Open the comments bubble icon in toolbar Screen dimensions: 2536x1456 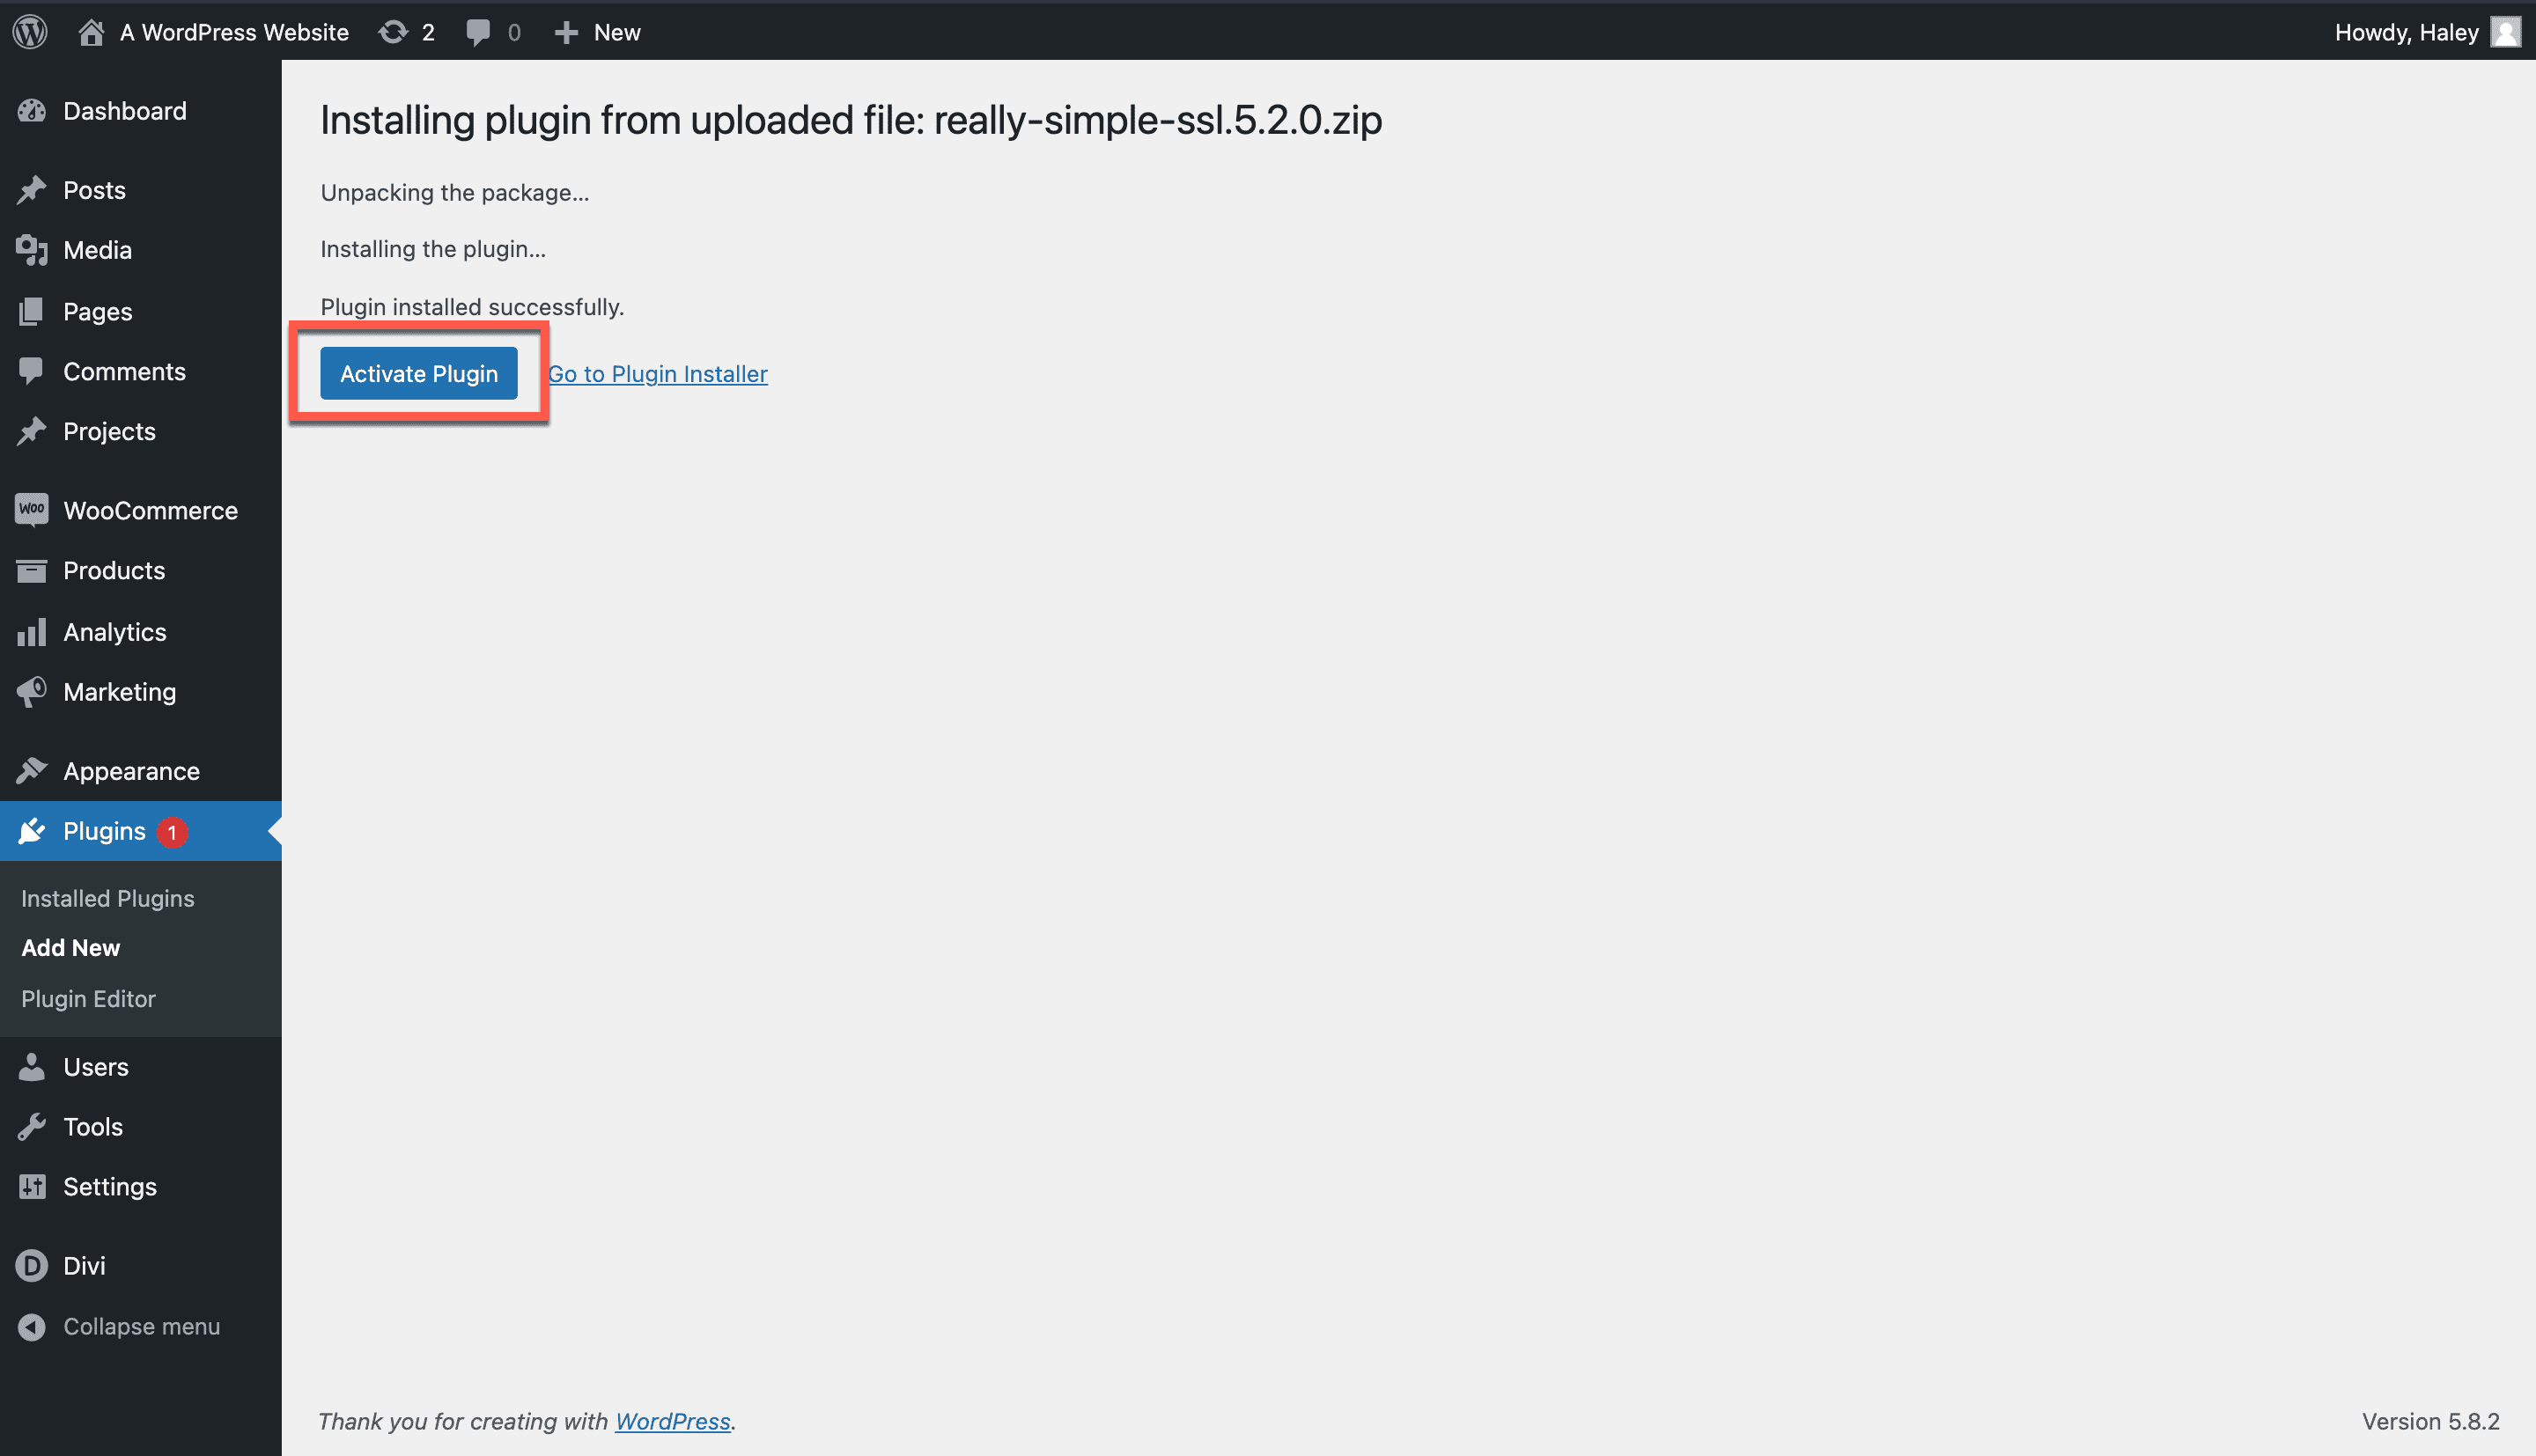478,32
